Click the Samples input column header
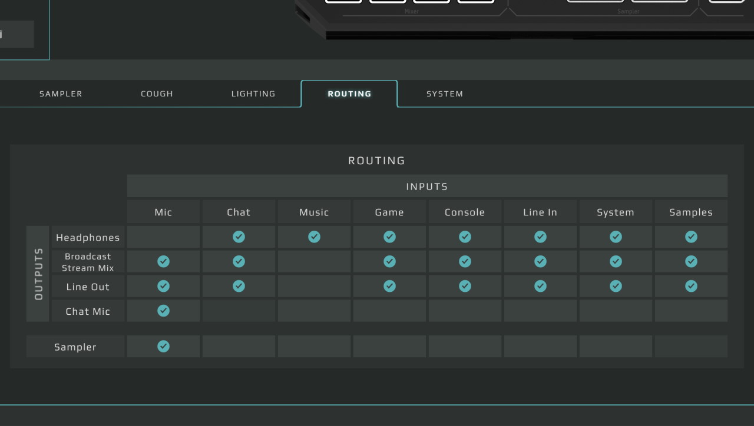The image size is (754, 426). [x=691, y=212]
